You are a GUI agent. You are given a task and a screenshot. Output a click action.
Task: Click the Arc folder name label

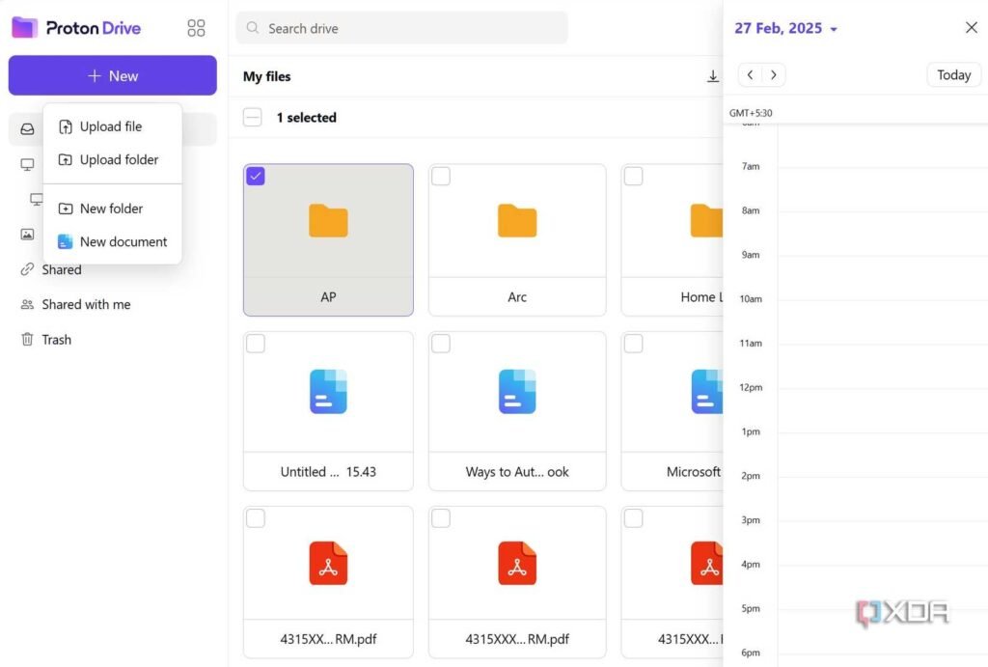(x=517, y=297)
